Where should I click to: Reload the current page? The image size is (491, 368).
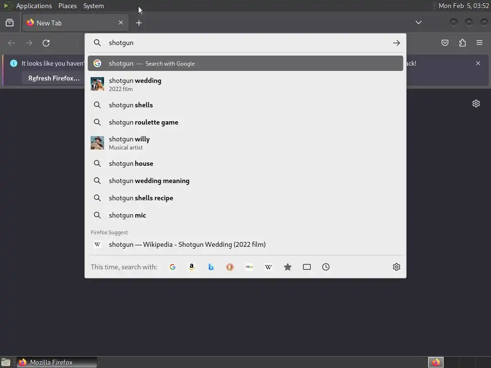coord(46,43)
